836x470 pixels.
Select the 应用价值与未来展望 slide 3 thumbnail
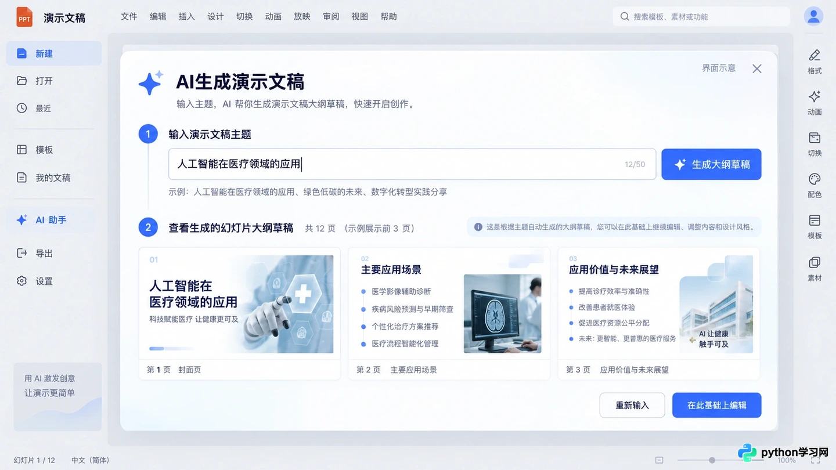pyautogui.click(x=659, y=313)
